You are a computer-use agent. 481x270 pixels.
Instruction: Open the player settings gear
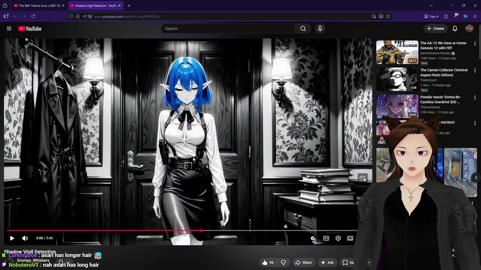point(338,238)
